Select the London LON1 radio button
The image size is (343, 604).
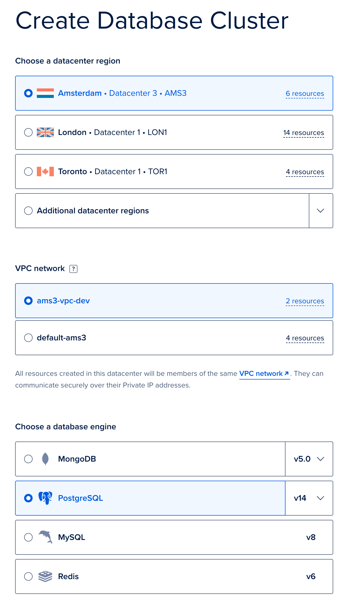28,132
